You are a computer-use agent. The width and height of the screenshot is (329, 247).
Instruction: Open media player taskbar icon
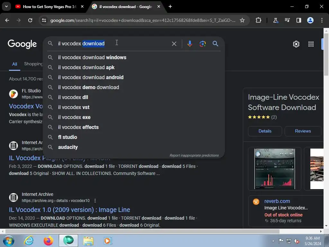pos(108,241)
